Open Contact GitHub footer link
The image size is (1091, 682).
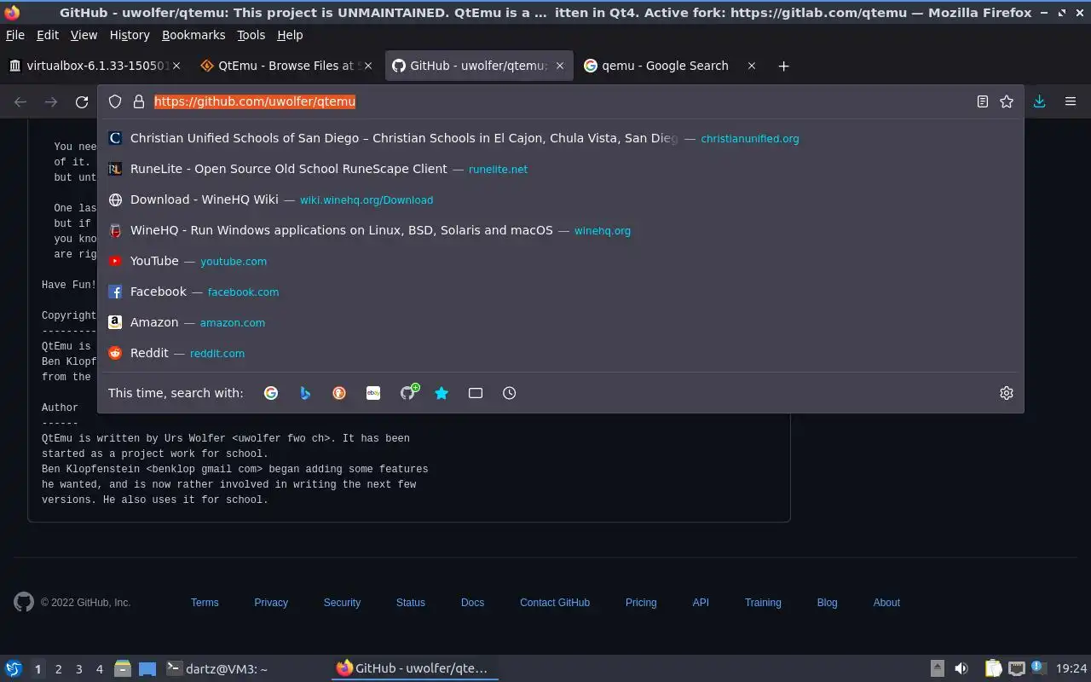pos(555,602)
